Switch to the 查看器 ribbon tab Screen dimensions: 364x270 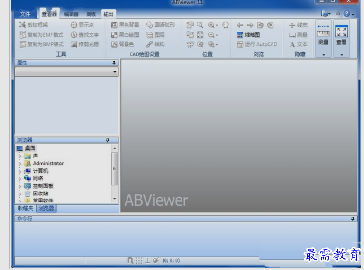click(x=49, y=14)
